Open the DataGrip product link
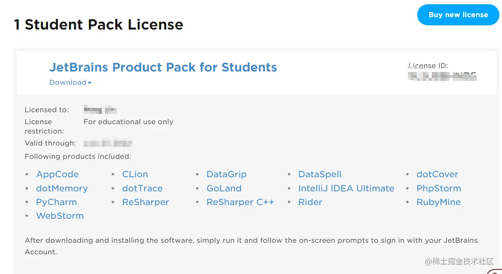The image size is (502, 274). 227,174
